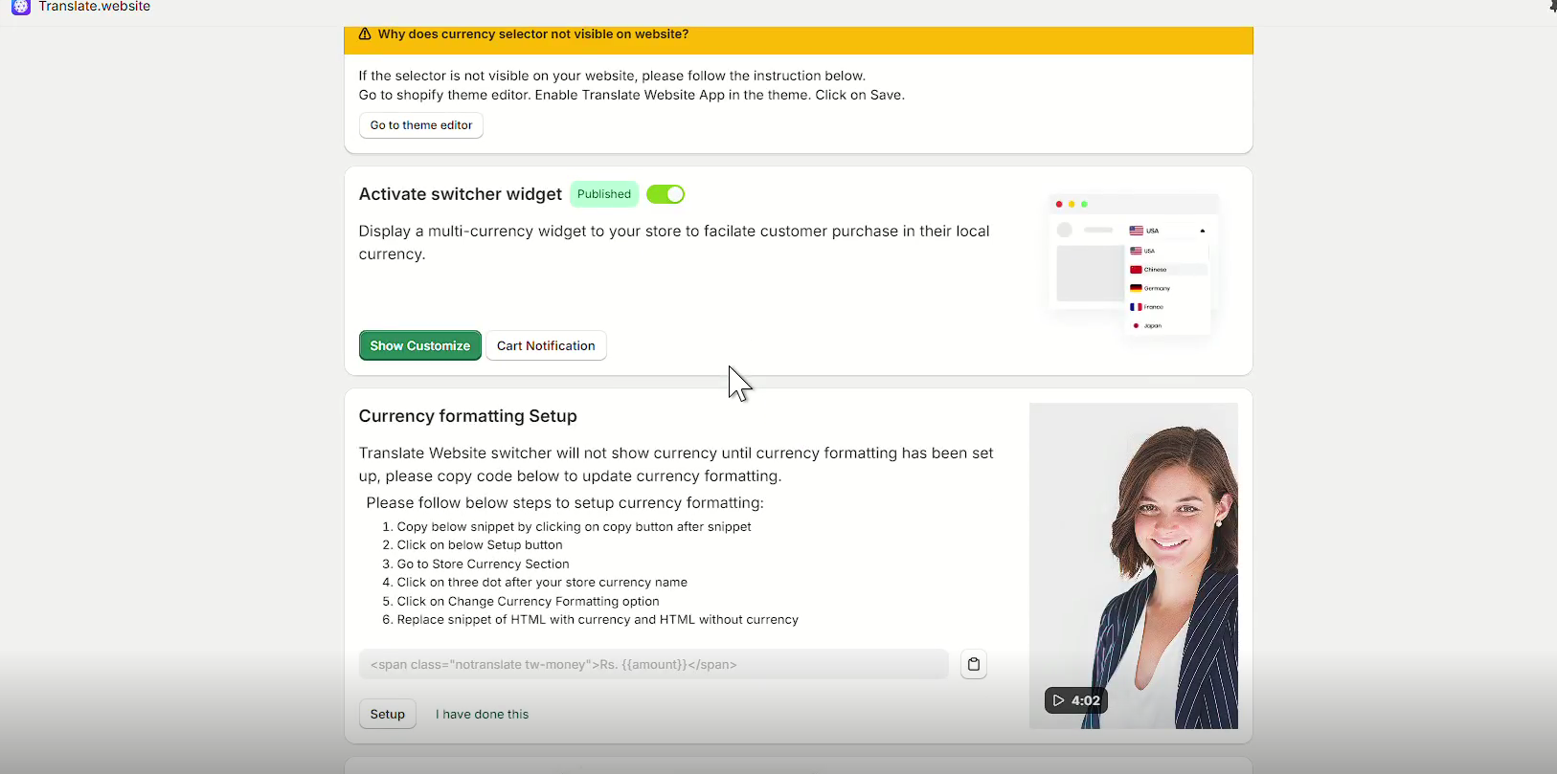Click the Show Customize button
This screenshot has height=774, width=1557.
point(420,345)
